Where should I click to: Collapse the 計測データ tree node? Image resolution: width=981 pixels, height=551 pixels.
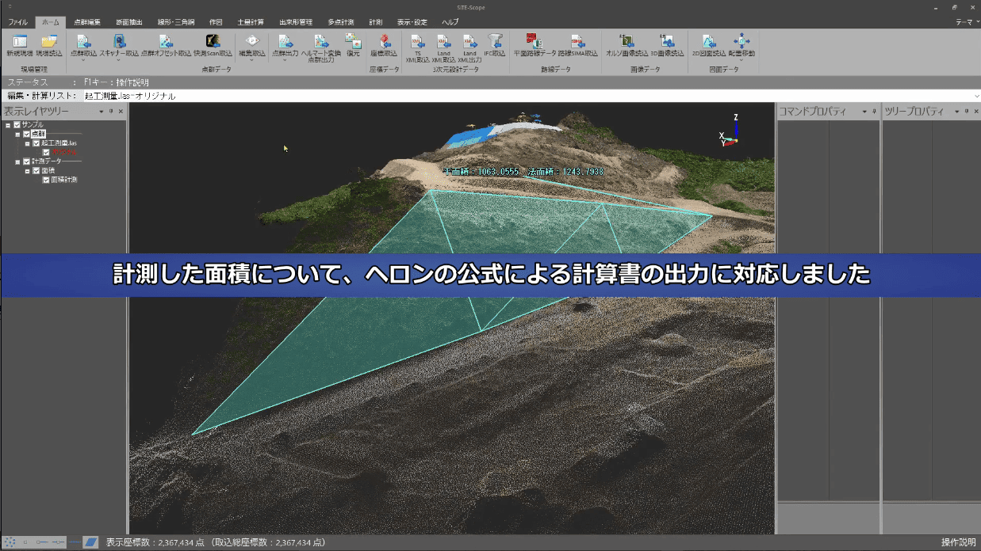[x=17, y=161]
